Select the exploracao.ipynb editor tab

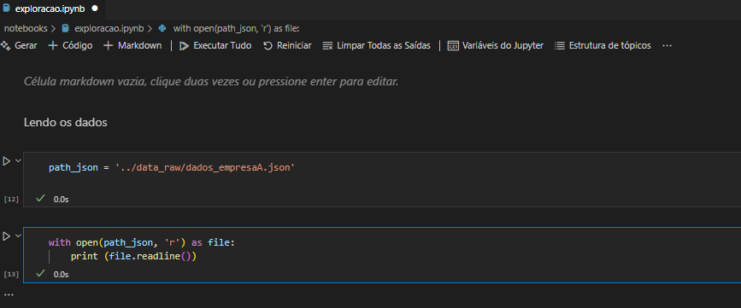[51, 9]
